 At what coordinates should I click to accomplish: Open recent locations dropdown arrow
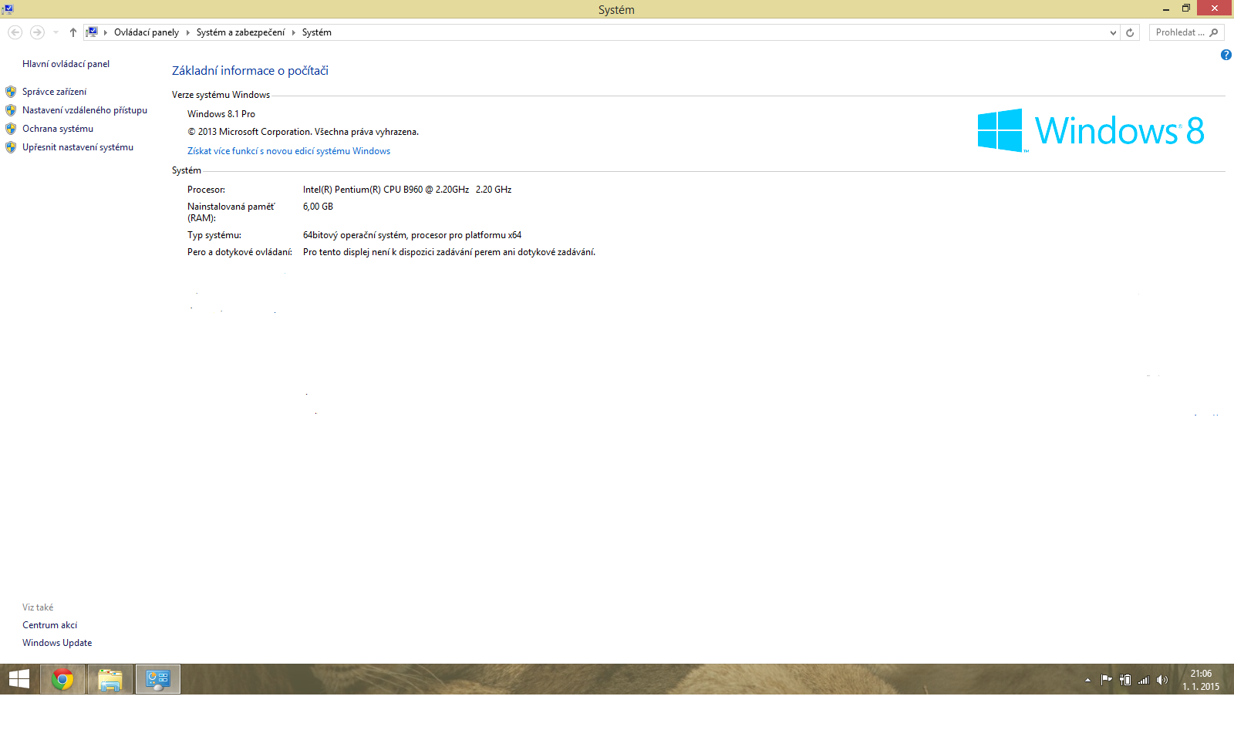56,32
